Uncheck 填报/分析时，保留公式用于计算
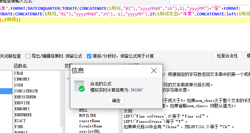Image resolution: width=250 pixels, height=133 pixels. pyautogui.click(x=89, y=56)
